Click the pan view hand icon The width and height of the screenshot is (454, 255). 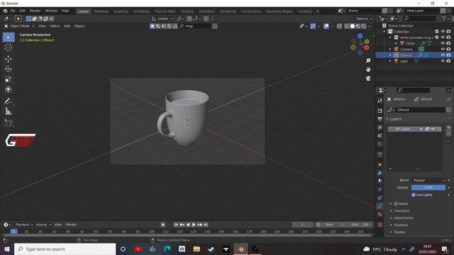click(368, 69)
